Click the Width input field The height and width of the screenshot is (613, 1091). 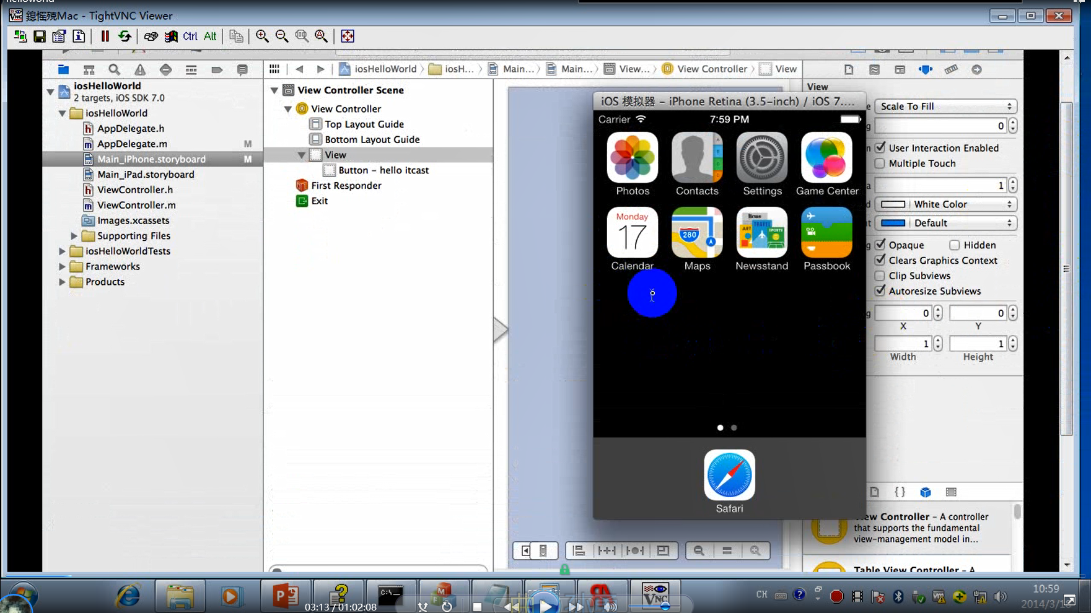pyautogui.click(x=903, y=344)
